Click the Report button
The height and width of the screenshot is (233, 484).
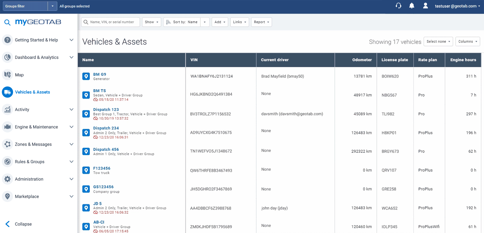(261, 22)
